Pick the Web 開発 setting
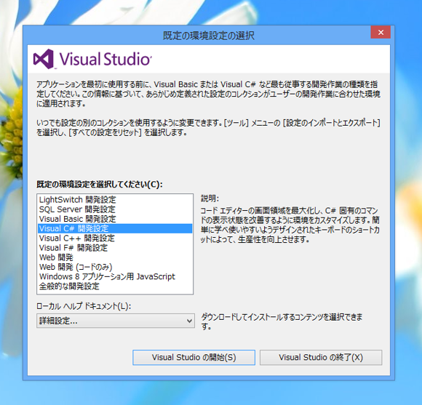 pyautogui.click(x=115, y=257)
